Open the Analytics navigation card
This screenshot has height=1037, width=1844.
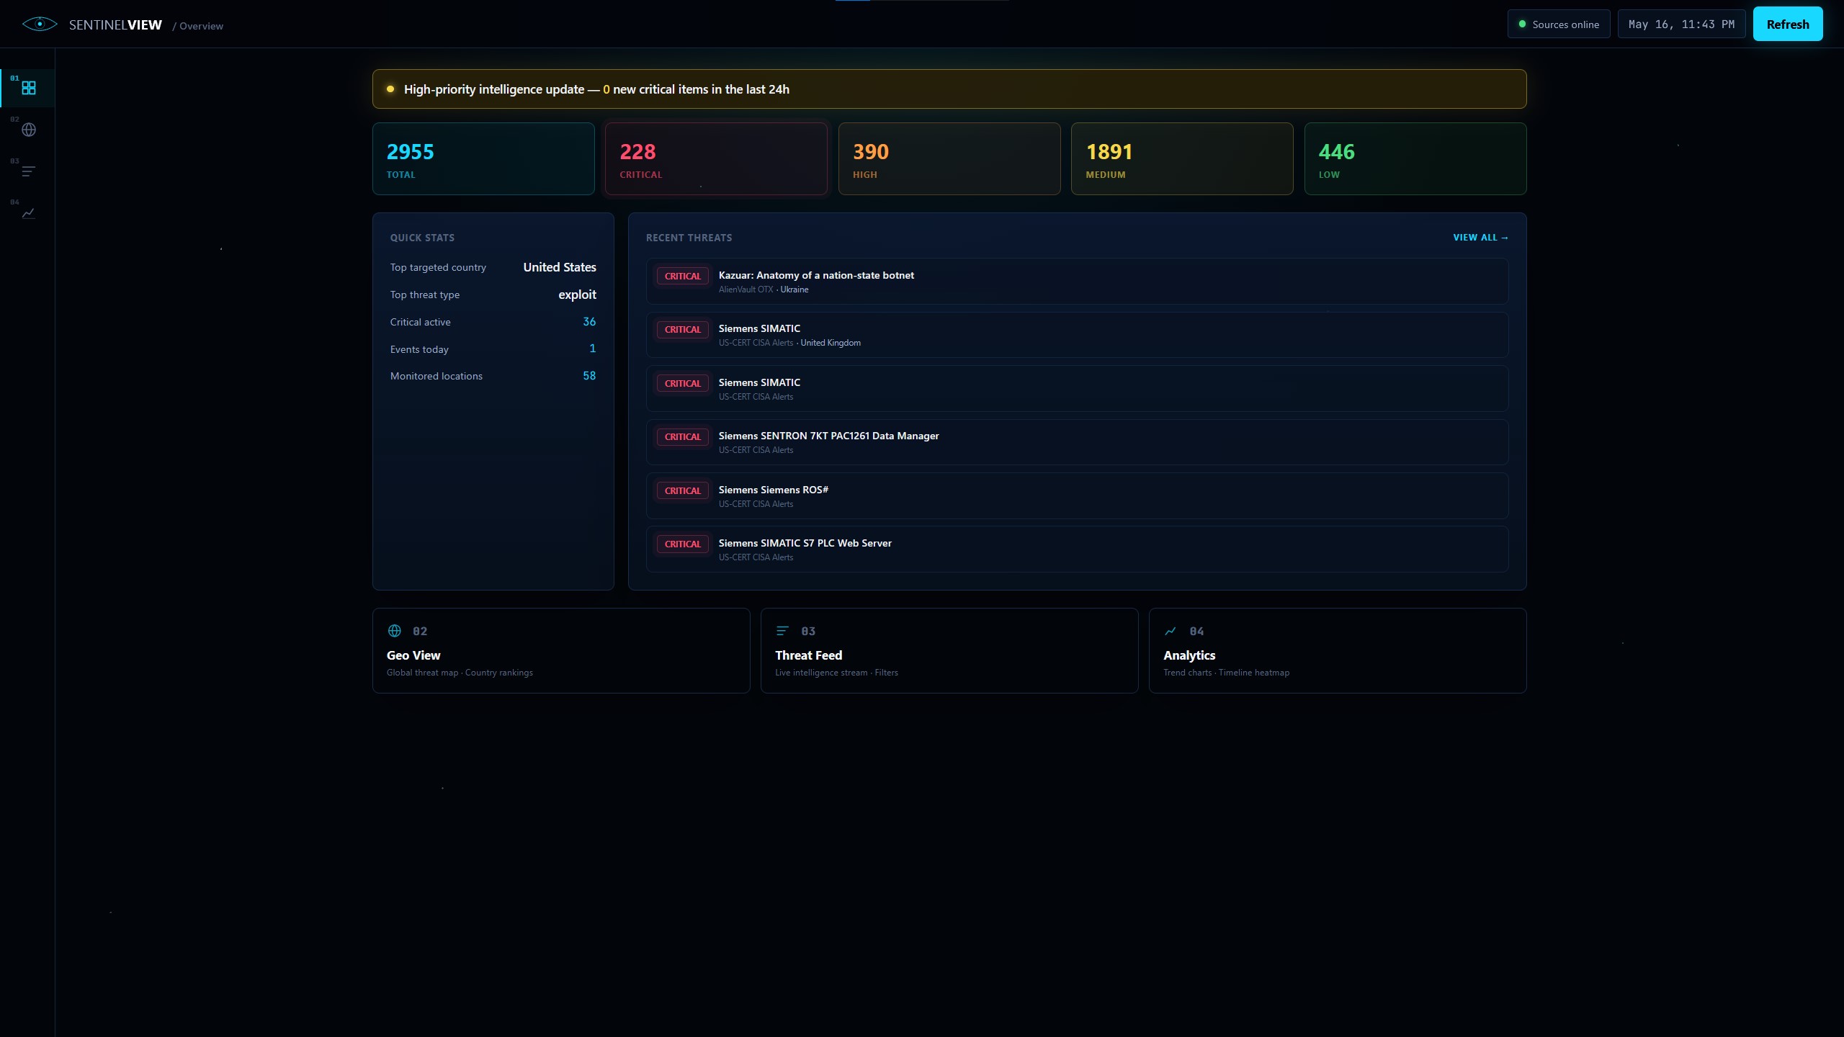[1338, 650]
